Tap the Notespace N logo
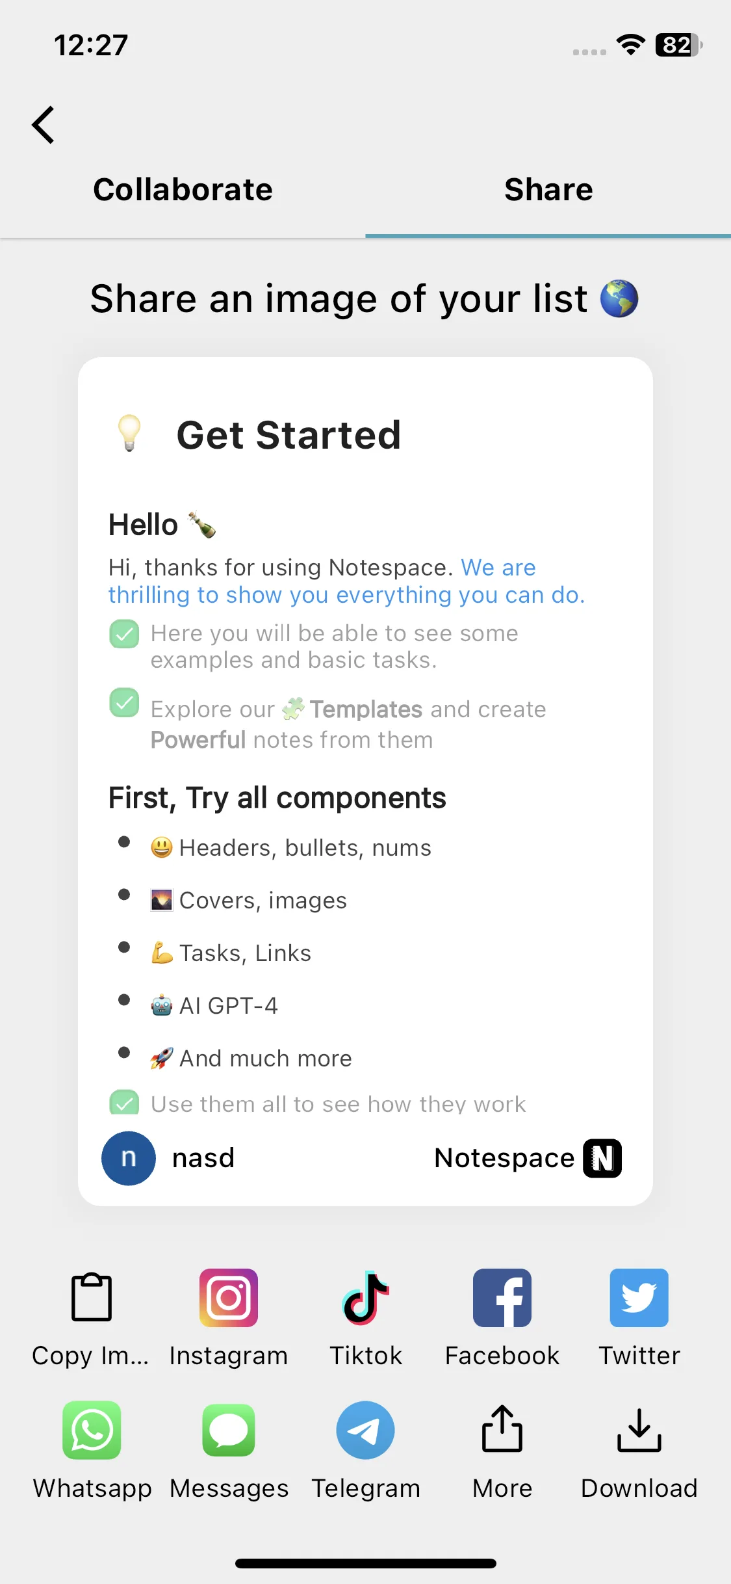Screen dimensions: 731x1584 [x=602, y=1158]
